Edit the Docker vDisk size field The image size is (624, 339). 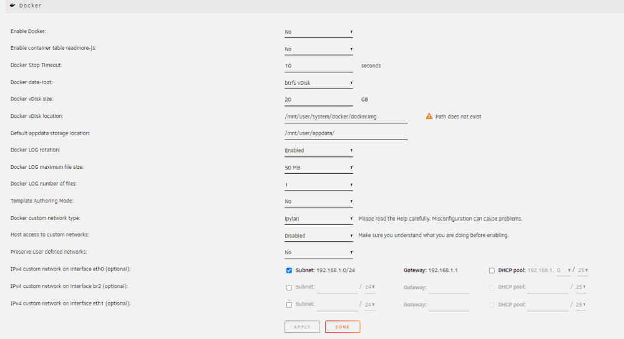pyautogui.click(x=318, y=99)
